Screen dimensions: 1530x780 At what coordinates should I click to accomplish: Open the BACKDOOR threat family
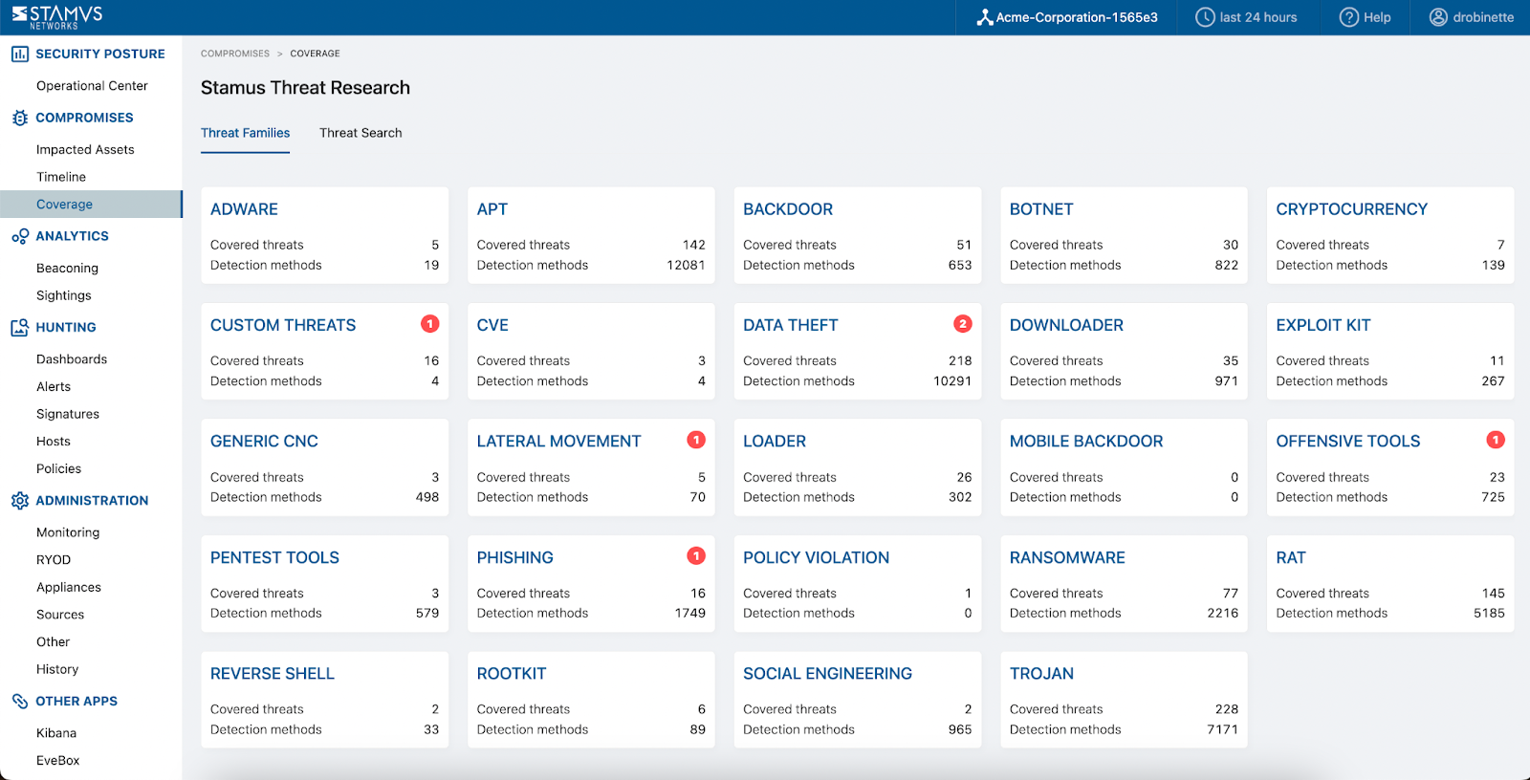click(x=858, y=235)
